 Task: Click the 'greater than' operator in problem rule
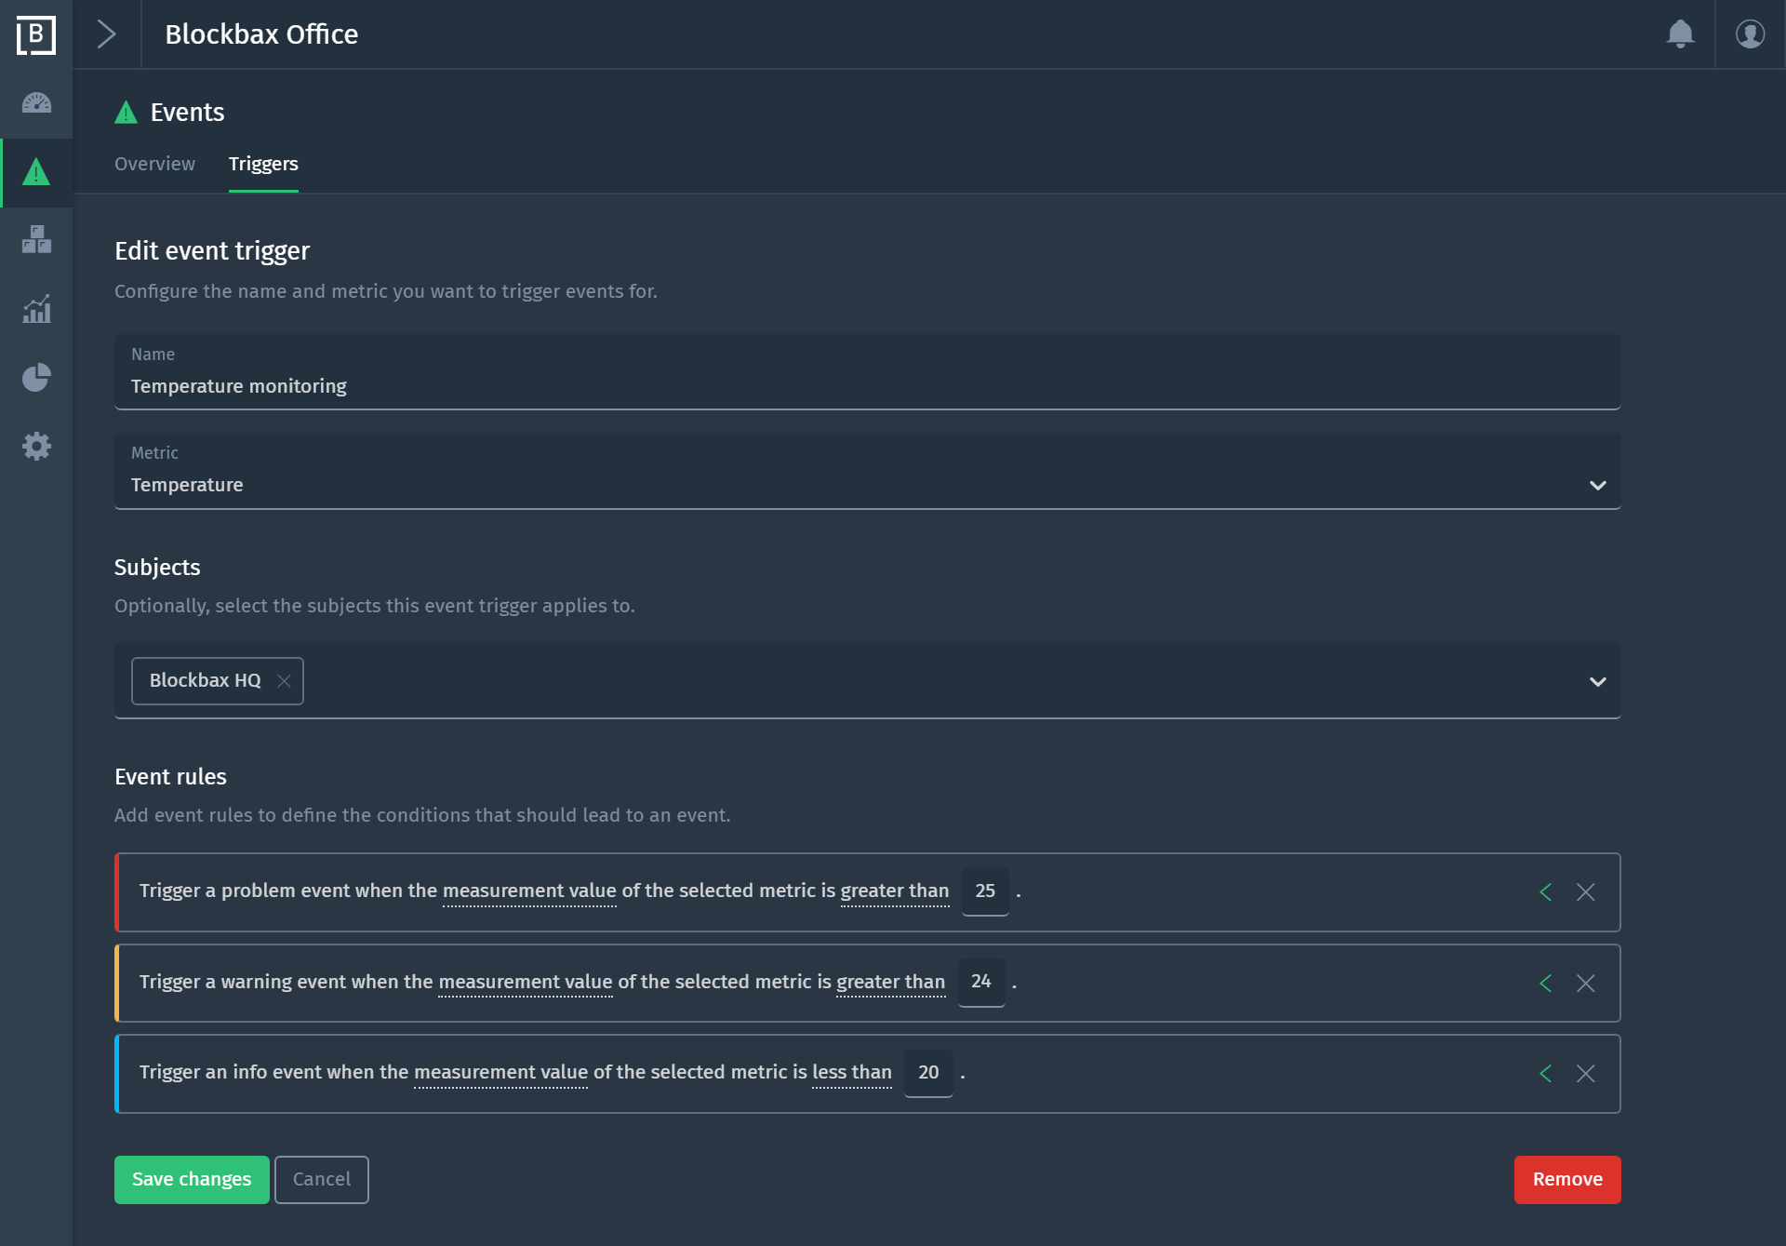click(x=894, y=891)
